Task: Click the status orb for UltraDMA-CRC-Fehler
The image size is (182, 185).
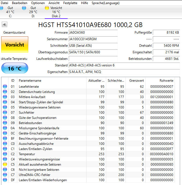Action: click(x=5, y=175)
